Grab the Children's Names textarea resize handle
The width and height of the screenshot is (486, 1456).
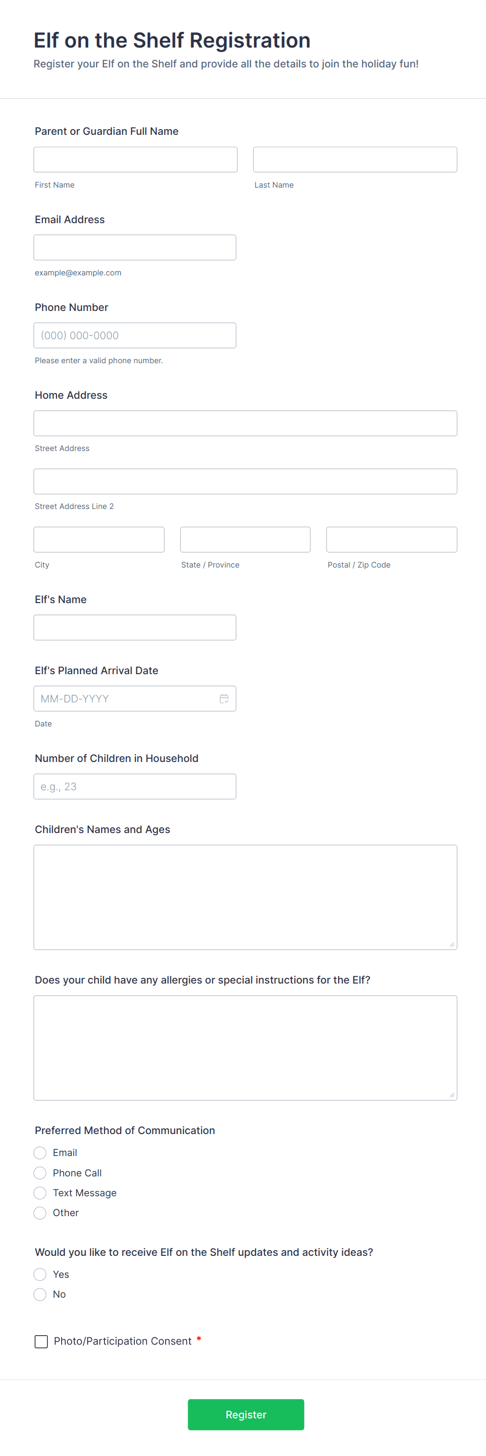click(452, 944)
